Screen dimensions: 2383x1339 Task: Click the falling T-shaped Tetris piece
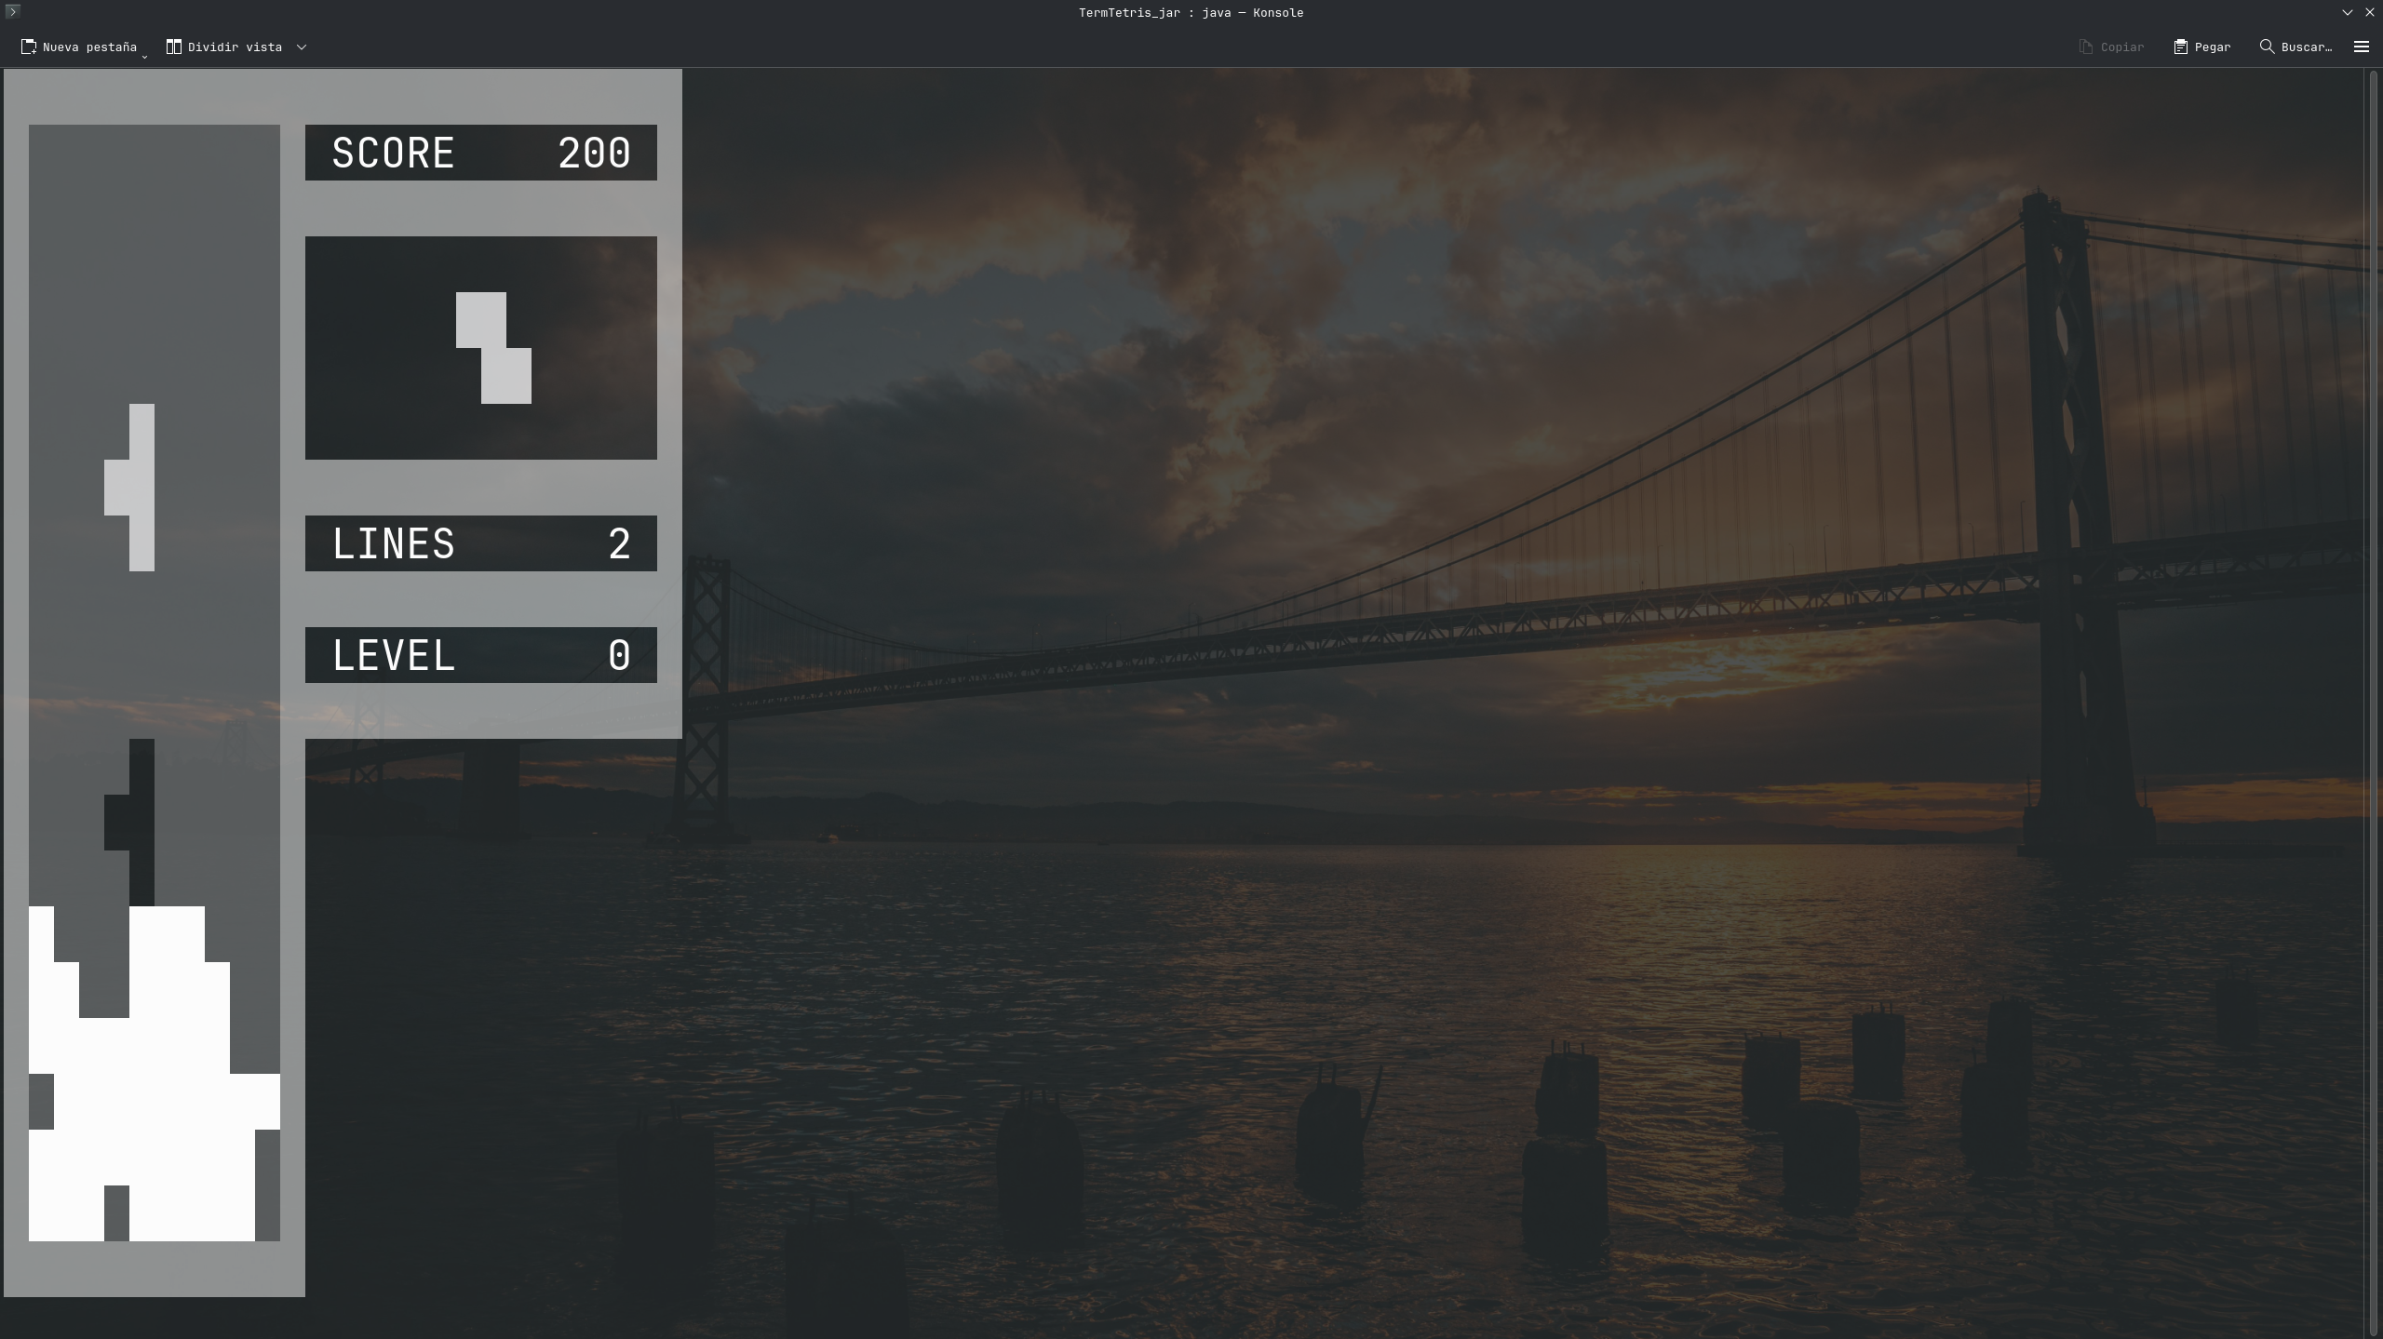[141, 487]
